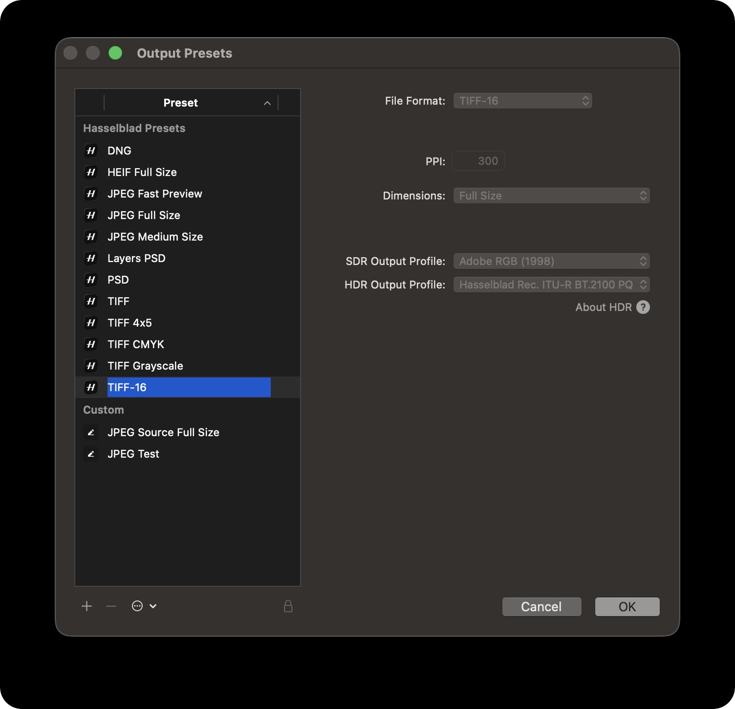Select the DNG preset row
Viewport: 735px width, 709px height.
point(188,151)
